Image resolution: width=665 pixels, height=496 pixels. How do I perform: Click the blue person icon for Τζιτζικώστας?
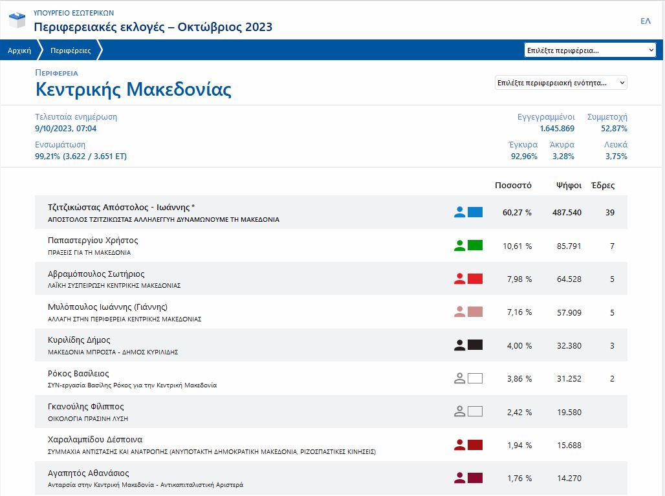(459, 212)
